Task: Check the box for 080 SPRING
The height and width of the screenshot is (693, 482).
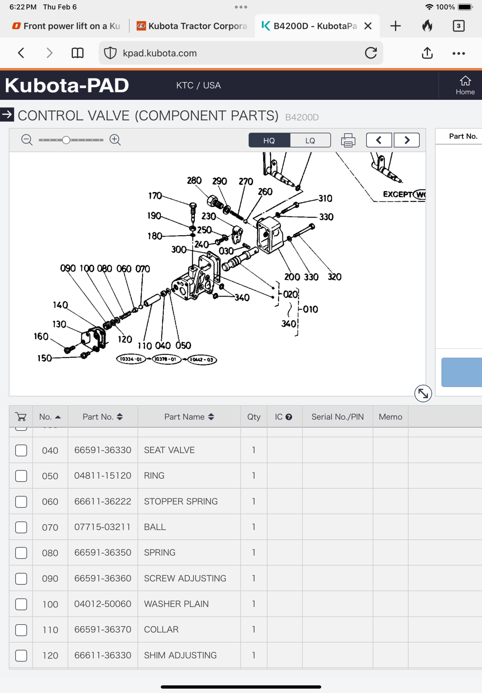Action: click(x=21, y=553)
